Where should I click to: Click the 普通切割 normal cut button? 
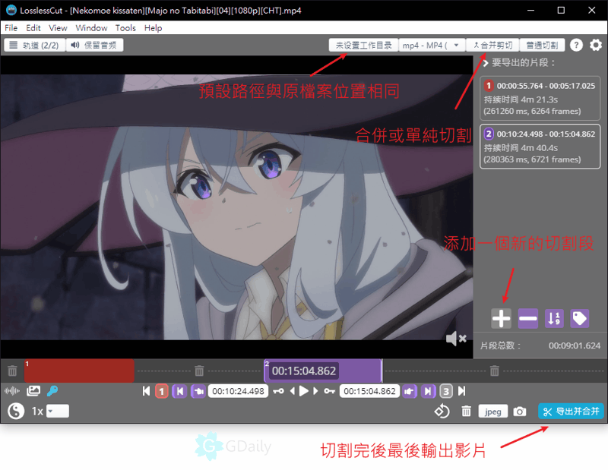[542, 46]
